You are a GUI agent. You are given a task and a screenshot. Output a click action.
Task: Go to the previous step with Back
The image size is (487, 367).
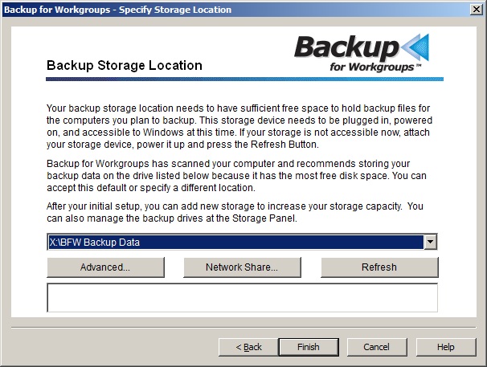(248, 347)
